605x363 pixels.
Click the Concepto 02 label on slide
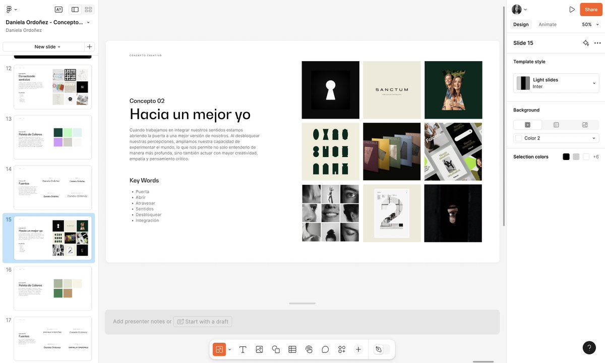pos(147,101)
